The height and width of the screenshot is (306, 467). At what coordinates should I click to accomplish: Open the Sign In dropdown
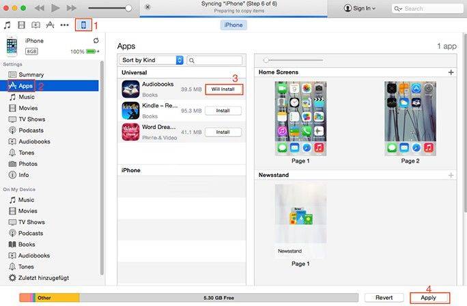(360, 8)
